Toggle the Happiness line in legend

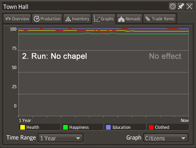click(x=82, y=127)
